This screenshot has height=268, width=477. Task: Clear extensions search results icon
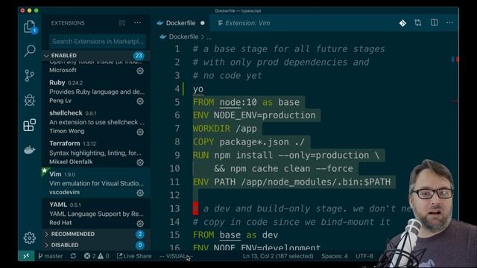122,23
